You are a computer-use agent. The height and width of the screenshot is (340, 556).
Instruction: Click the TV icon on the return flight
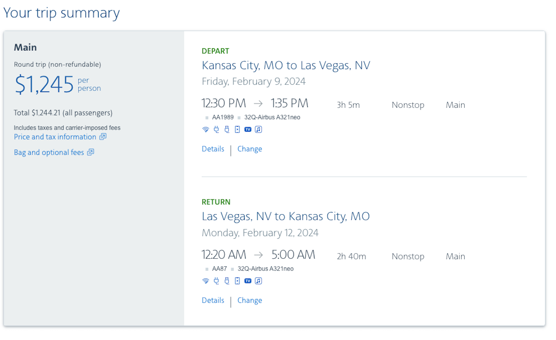click(x=248, y=281)
